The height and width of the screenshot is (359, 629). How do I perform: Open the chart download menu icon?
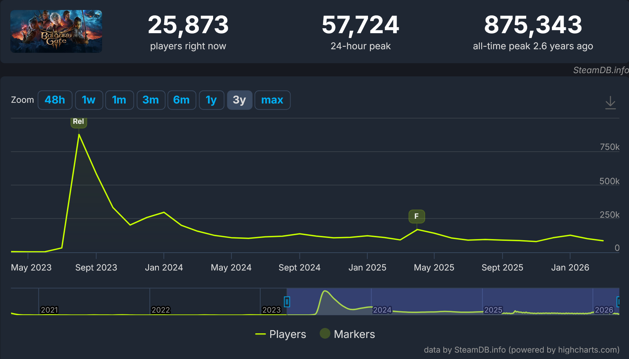(x=610, y=102)
